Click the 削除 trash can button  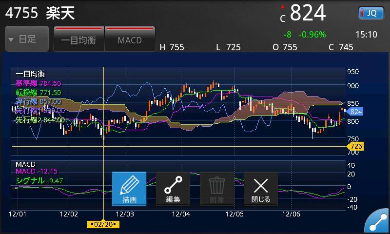217,189
